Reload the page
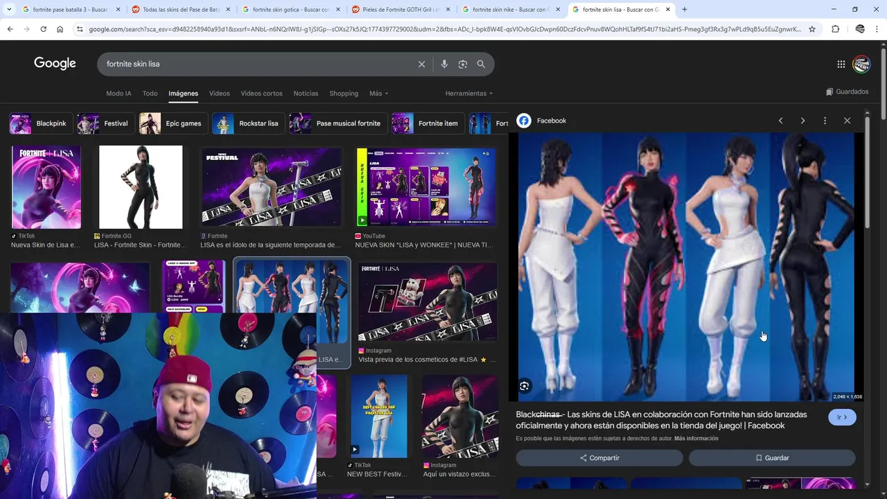 43,29
